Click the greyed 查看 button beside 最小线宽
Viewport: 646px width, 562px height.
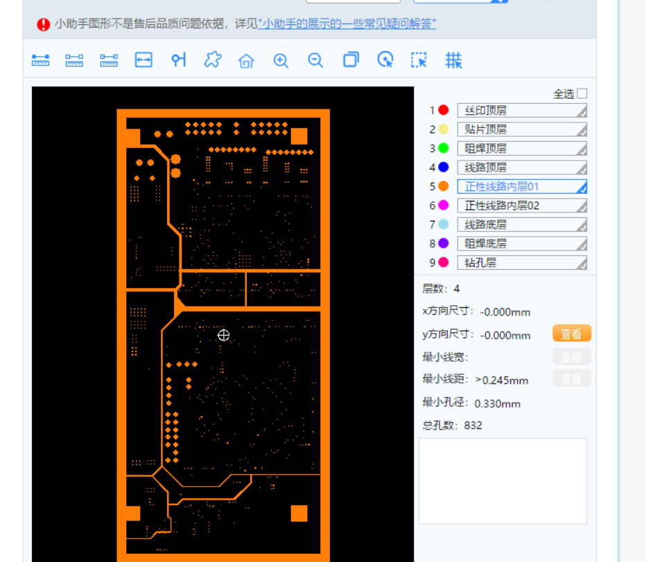[572, 356]
